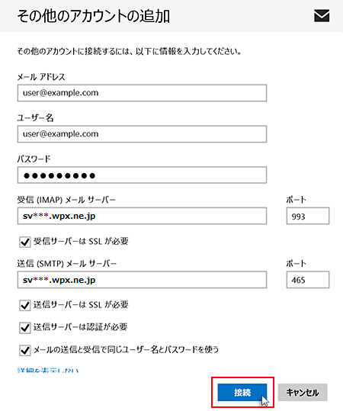
Task: Toggle 送信サーバーは SSL が必要 checkbox
Action: pyautogui.click(x=25, y=305)
